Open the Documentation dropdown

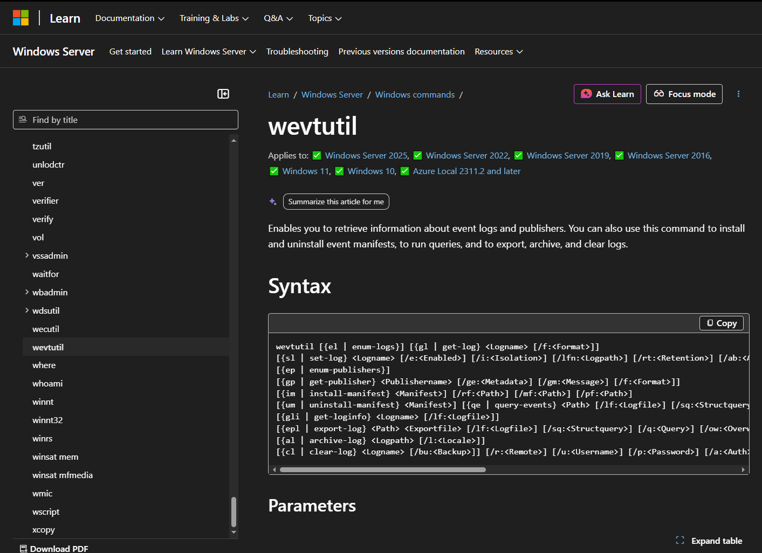click(130, 18)
